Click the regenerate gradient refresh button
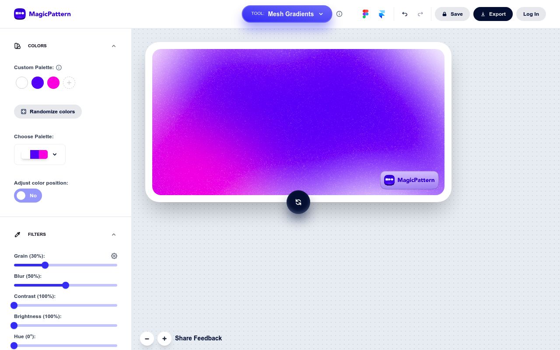Viewport: 560px width, 350px height. point(298,202)
